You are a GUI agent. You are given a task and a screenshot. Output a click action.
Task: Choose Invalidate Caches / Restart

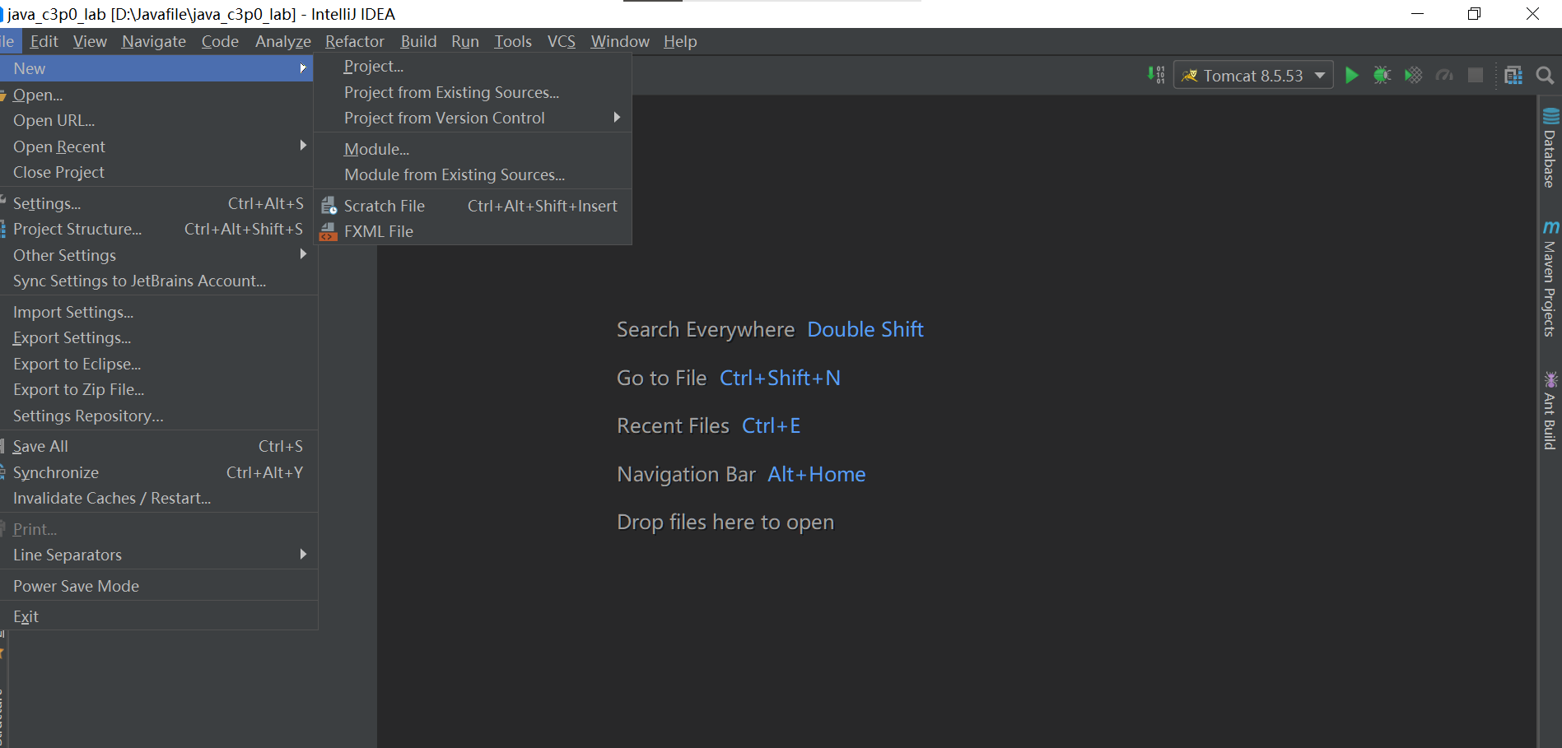[x=111, y=498]
